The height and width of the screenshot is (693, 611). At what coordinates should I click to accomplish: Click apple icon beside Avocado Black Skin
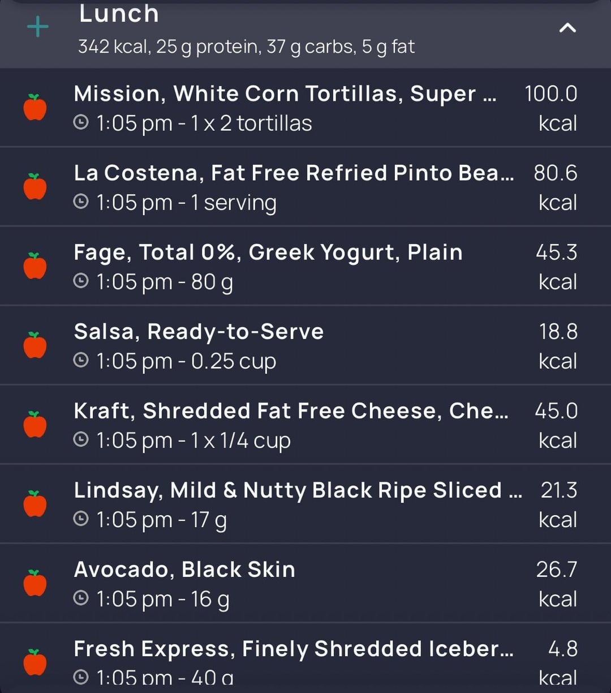35,583
